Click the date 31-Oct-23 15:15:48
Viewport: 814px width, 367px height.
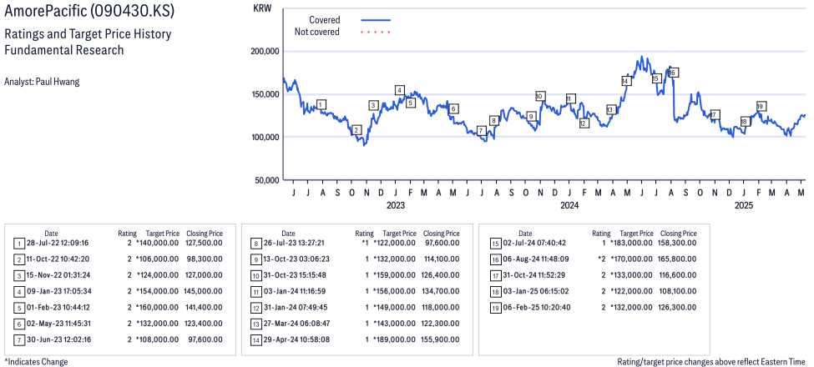296,274
